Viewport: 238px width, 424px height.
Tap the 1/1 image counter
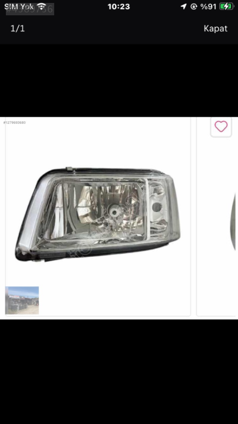click(x=18, y=28)
